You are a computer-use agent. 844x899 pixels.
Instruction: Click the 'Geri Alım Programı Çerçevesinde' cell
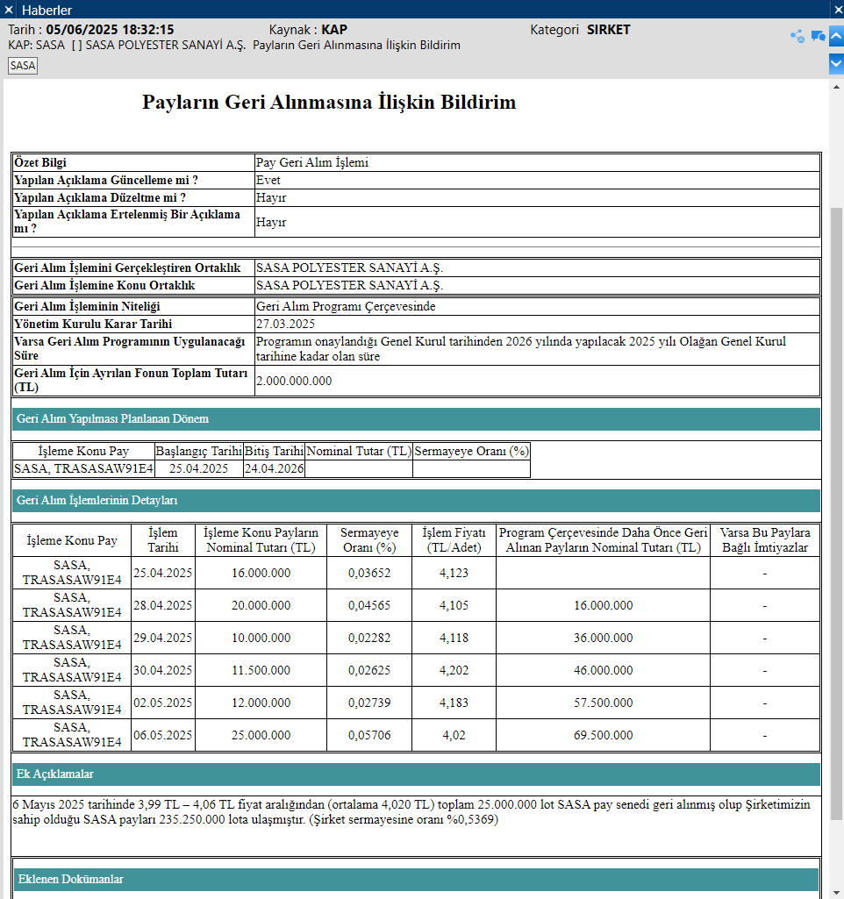coord(537,307)
